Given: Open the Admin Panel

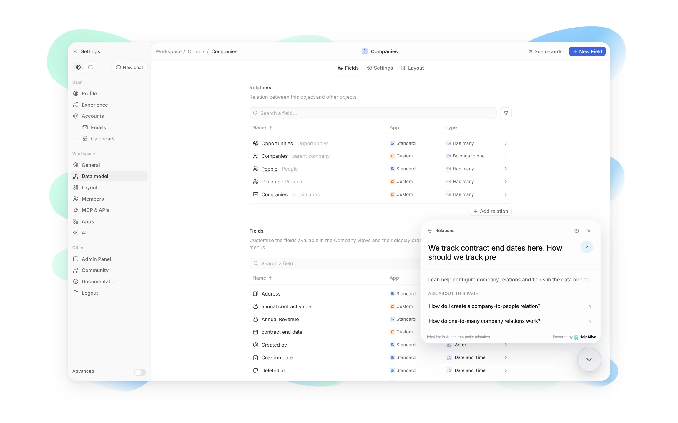Looking at the screenshot, I should (x=109, y=259).
